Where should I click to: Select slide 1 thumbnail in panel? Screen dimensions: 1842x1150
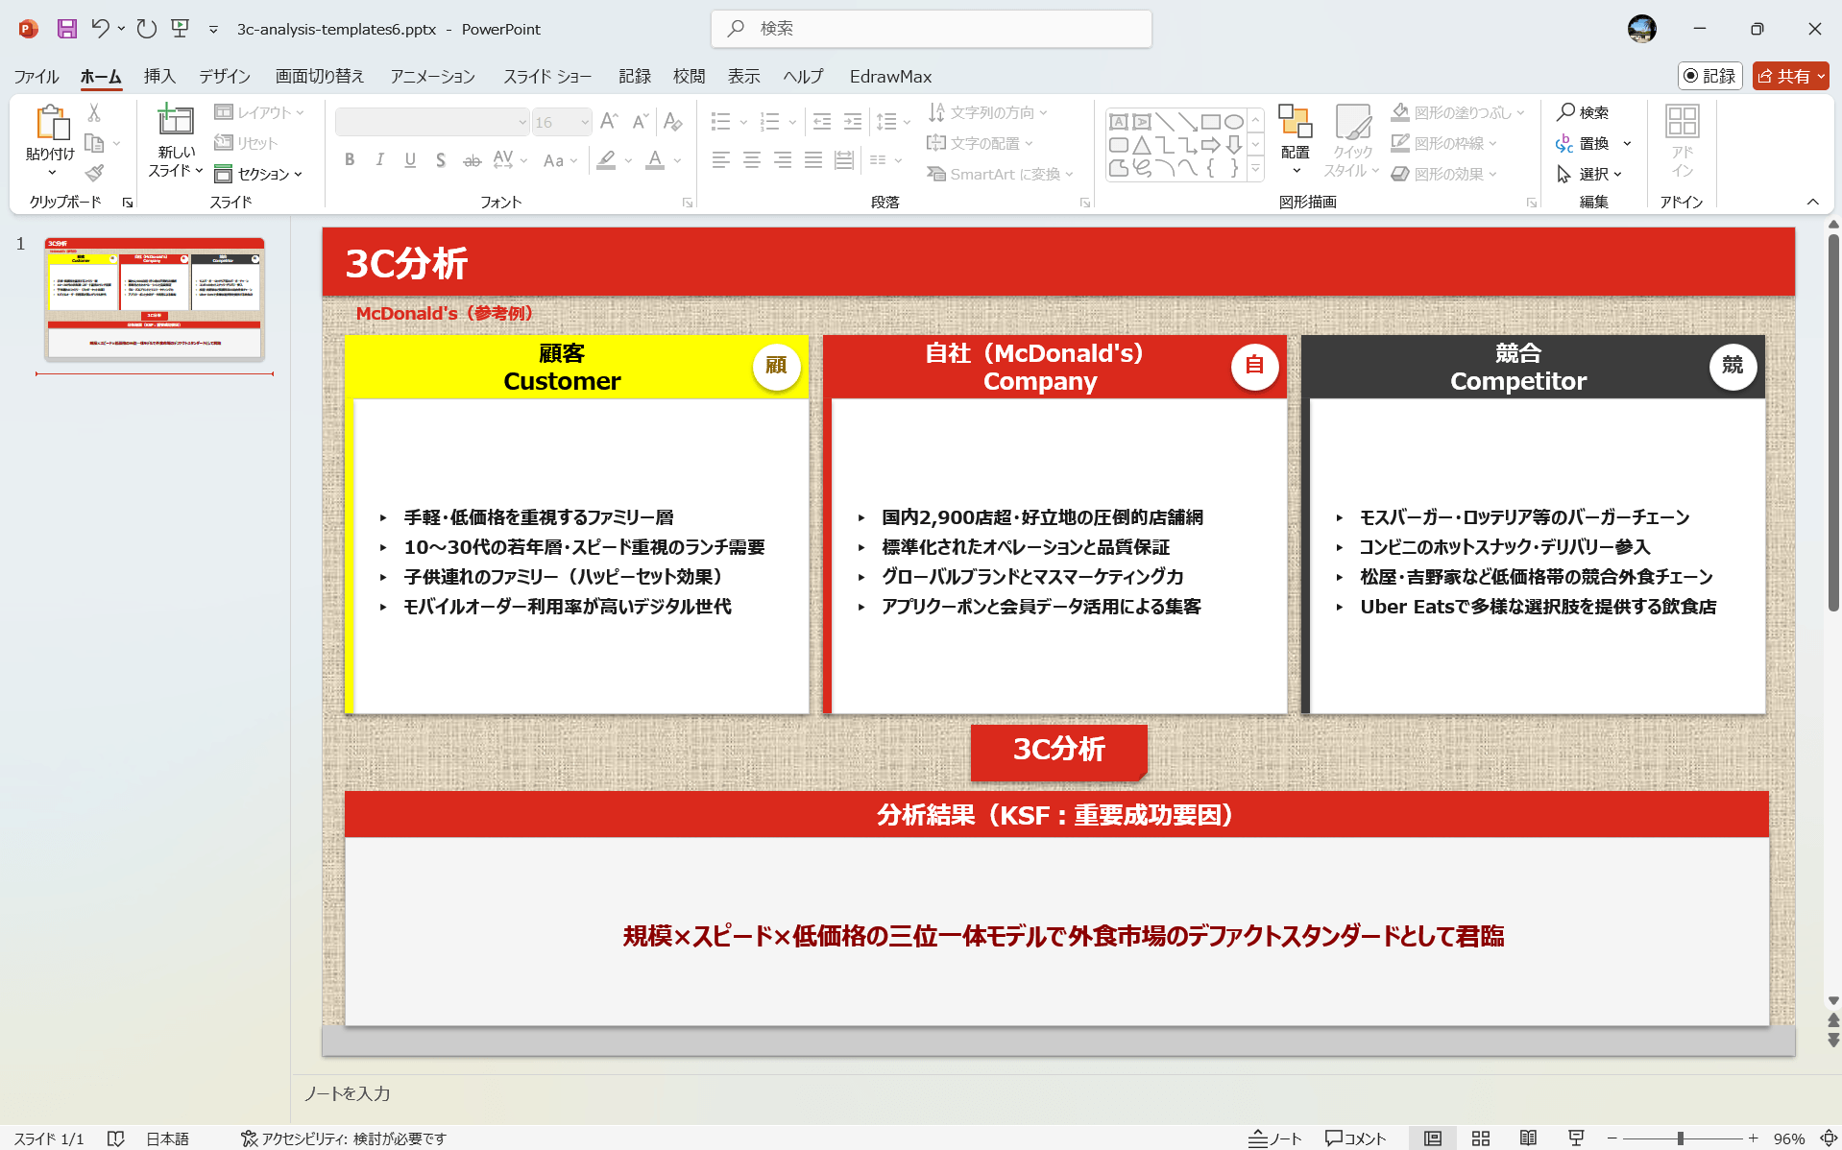coord(155,299)
